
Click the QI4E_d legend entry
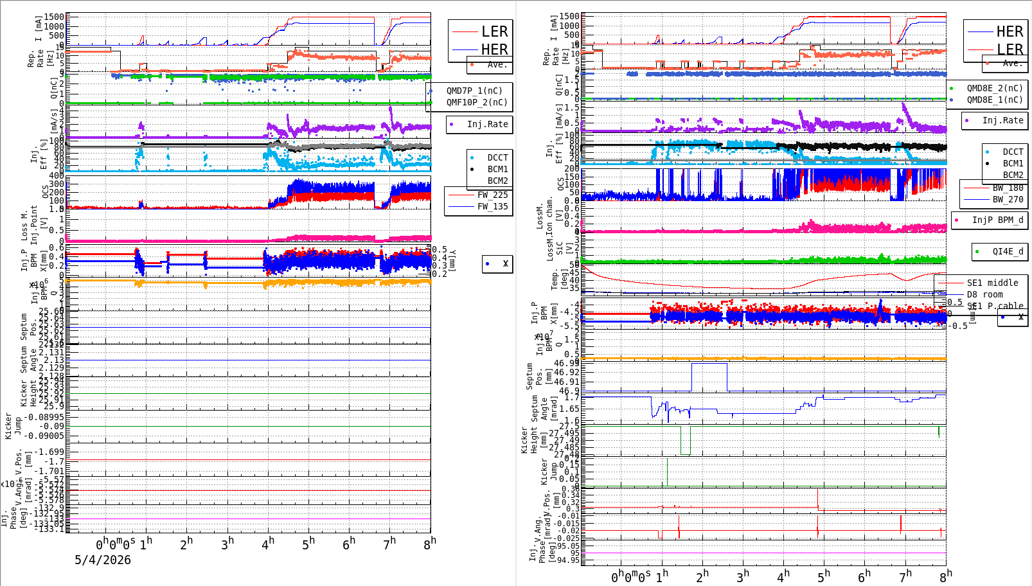click(x=1000, y=251)
